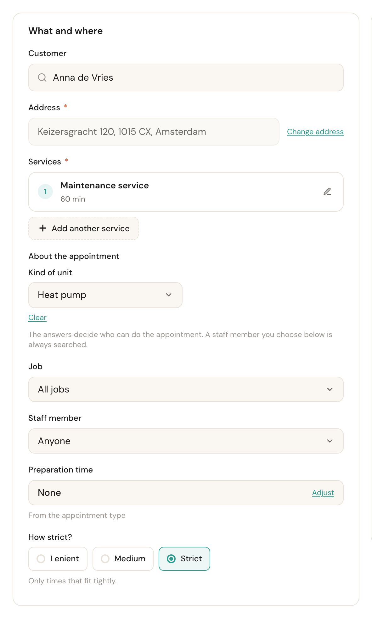Select the Medium strictness option
The width and height of the screenshot is (372, 618).
[x=123, y=558]
